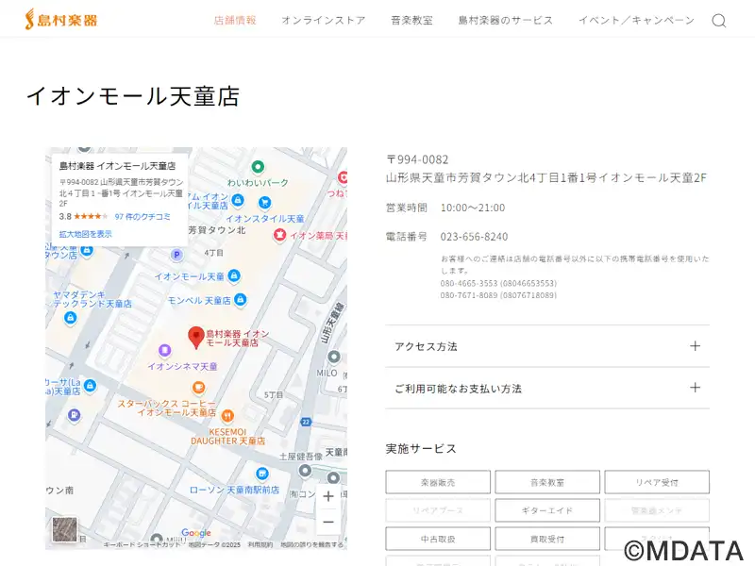The height and width of the screenshot is (566, 755).
Task: Click the スターバックス コーヒー cafe pin
Action: 198,387
